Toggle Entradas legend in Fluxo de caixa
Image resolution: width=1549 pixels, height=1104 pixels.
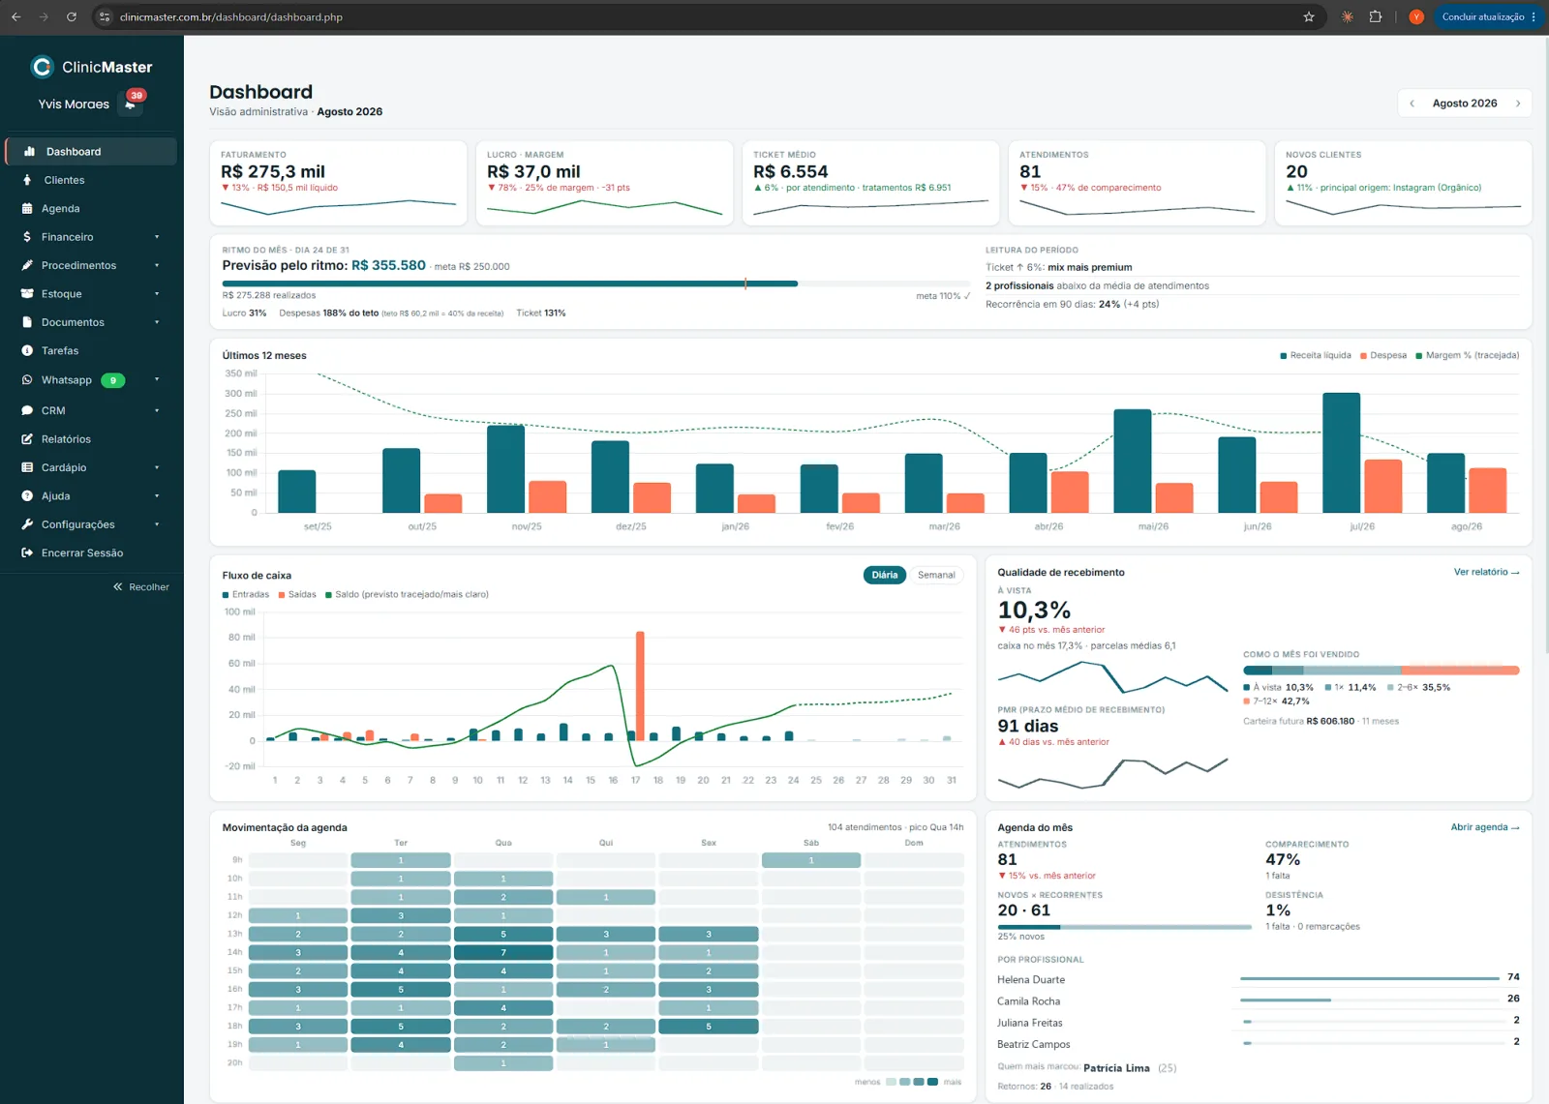(246, 594)
